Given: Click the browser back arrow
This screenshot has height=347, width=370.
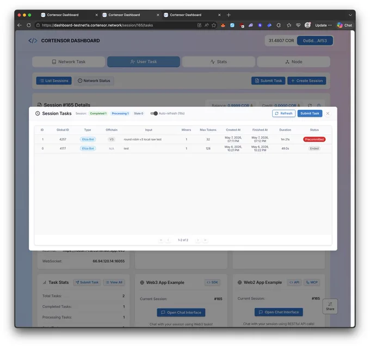Looking at the screenshot, I should tap(20, 25).
